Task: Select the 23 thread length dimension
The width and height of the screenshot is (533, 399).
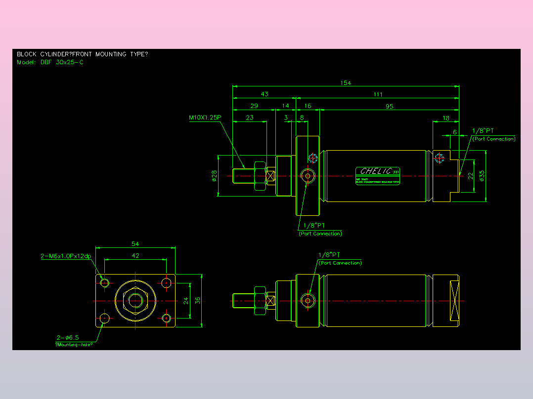Action: (250, 118)
